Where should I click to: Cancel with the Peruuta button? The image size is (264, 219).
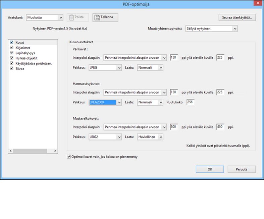(242, 169)
